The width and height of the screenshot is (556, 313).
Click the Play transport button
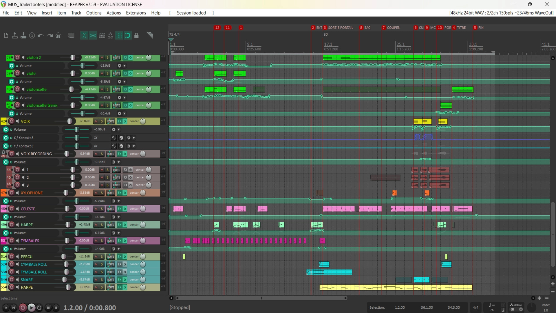coord(31,308)
